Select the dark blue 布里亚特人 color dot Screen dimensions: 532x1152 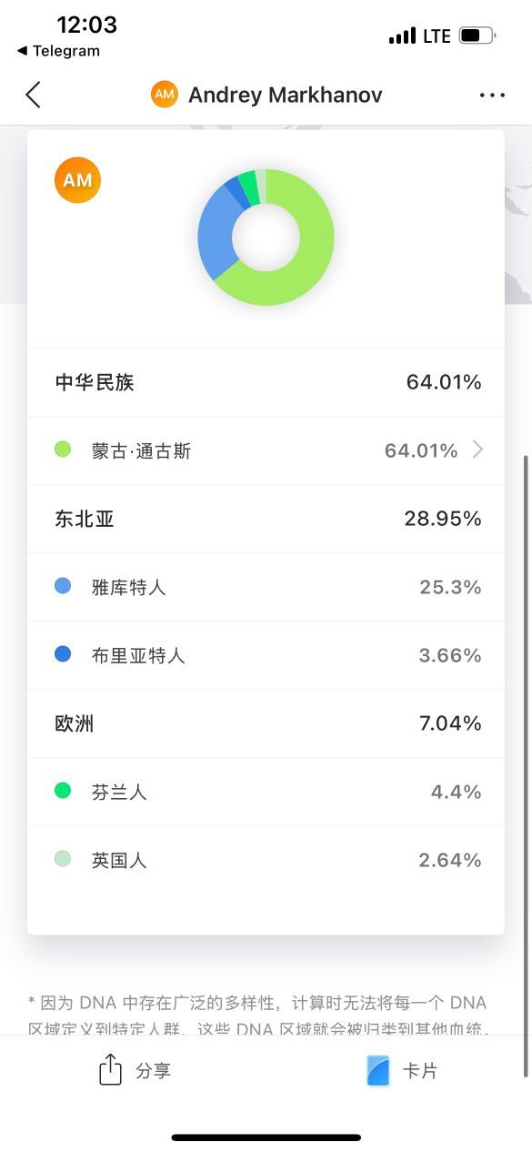[x=63, y=654]
